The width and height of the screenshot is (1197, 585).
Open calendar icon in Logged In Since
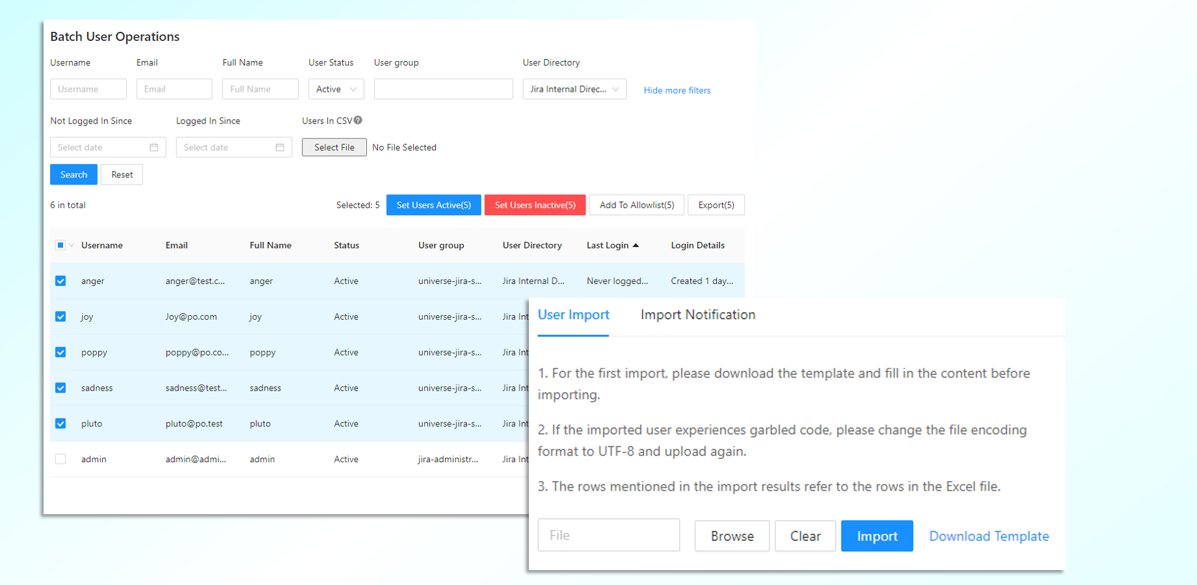click(280, 148)
